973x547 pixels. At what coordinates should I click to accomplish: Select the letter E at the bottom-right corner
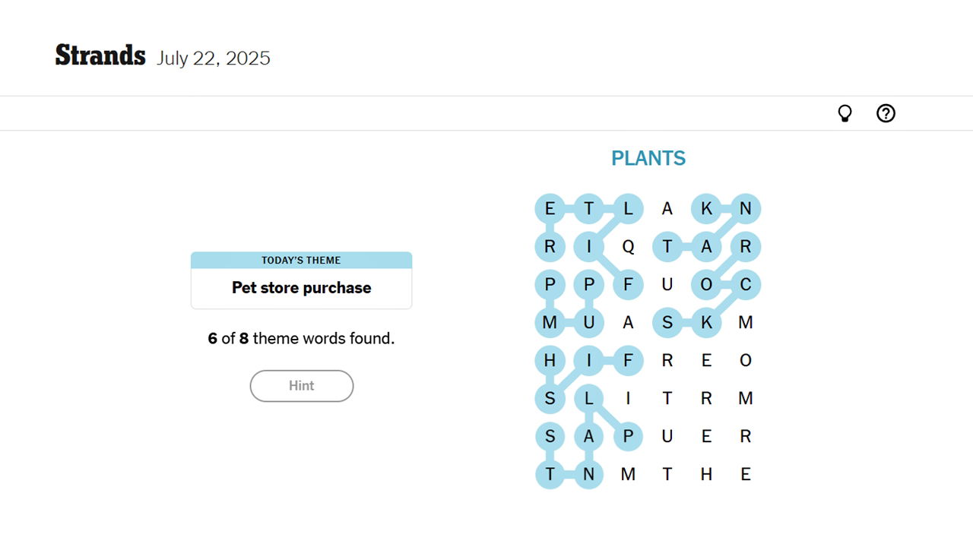pos(746,474)
